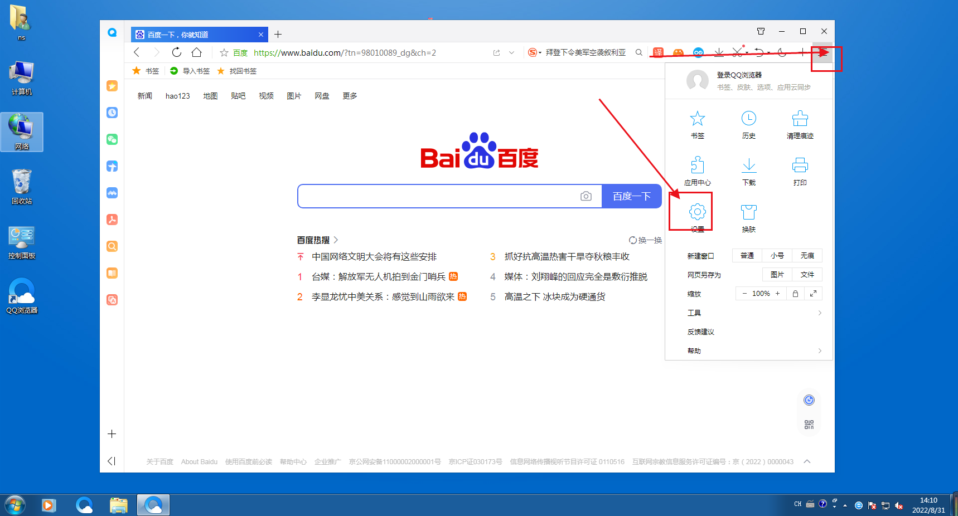The height and width of the screenshot is (516, 958).
Task: Open the red PDF sidebar icon
Action: pyautogui.click(x=112, y=220)
